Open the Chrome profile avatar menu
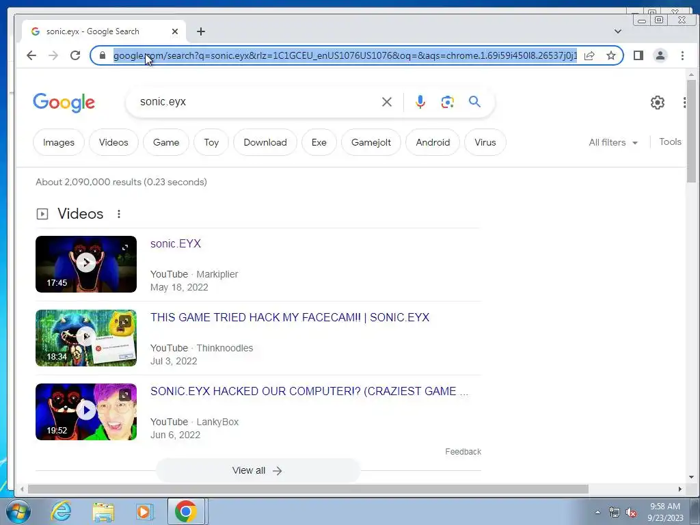Image resolution: width=700 pixels, height=525 pixels. [660, 55]
